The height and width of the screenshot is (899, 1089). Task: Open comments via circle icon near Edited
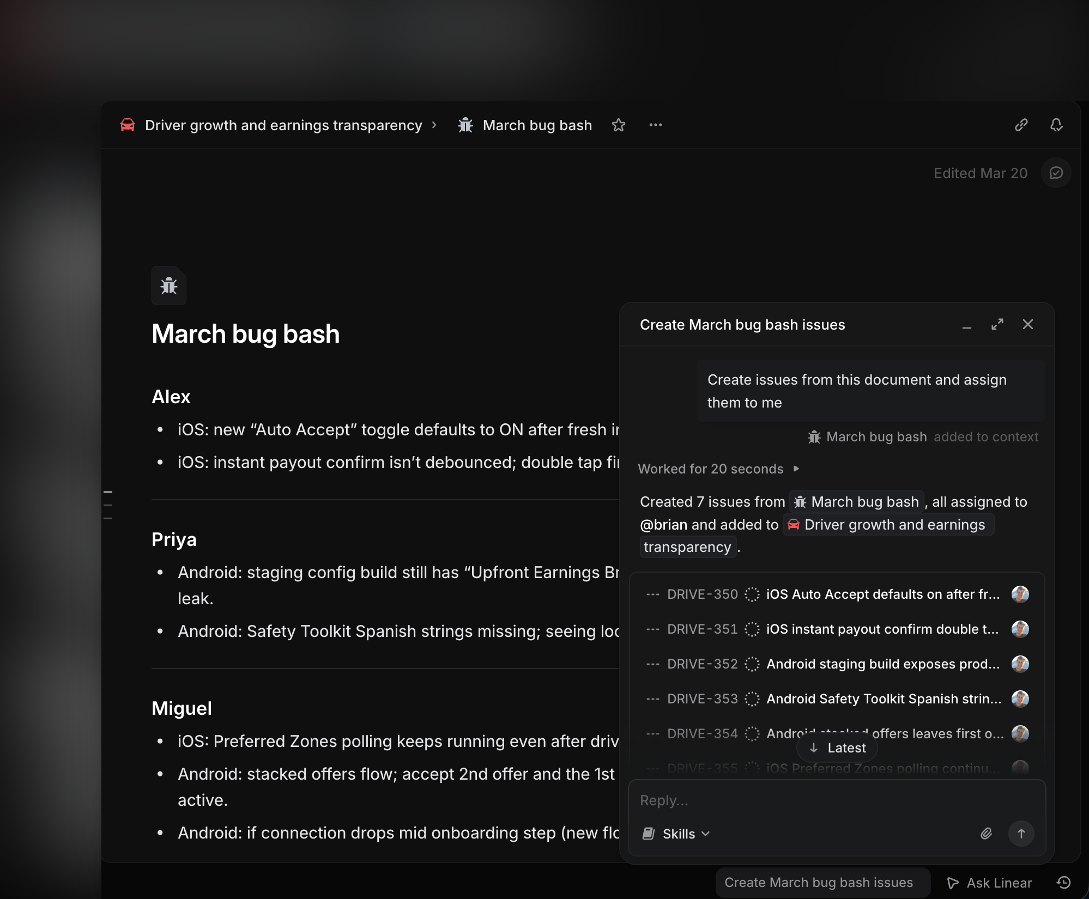coord(1056,173)
